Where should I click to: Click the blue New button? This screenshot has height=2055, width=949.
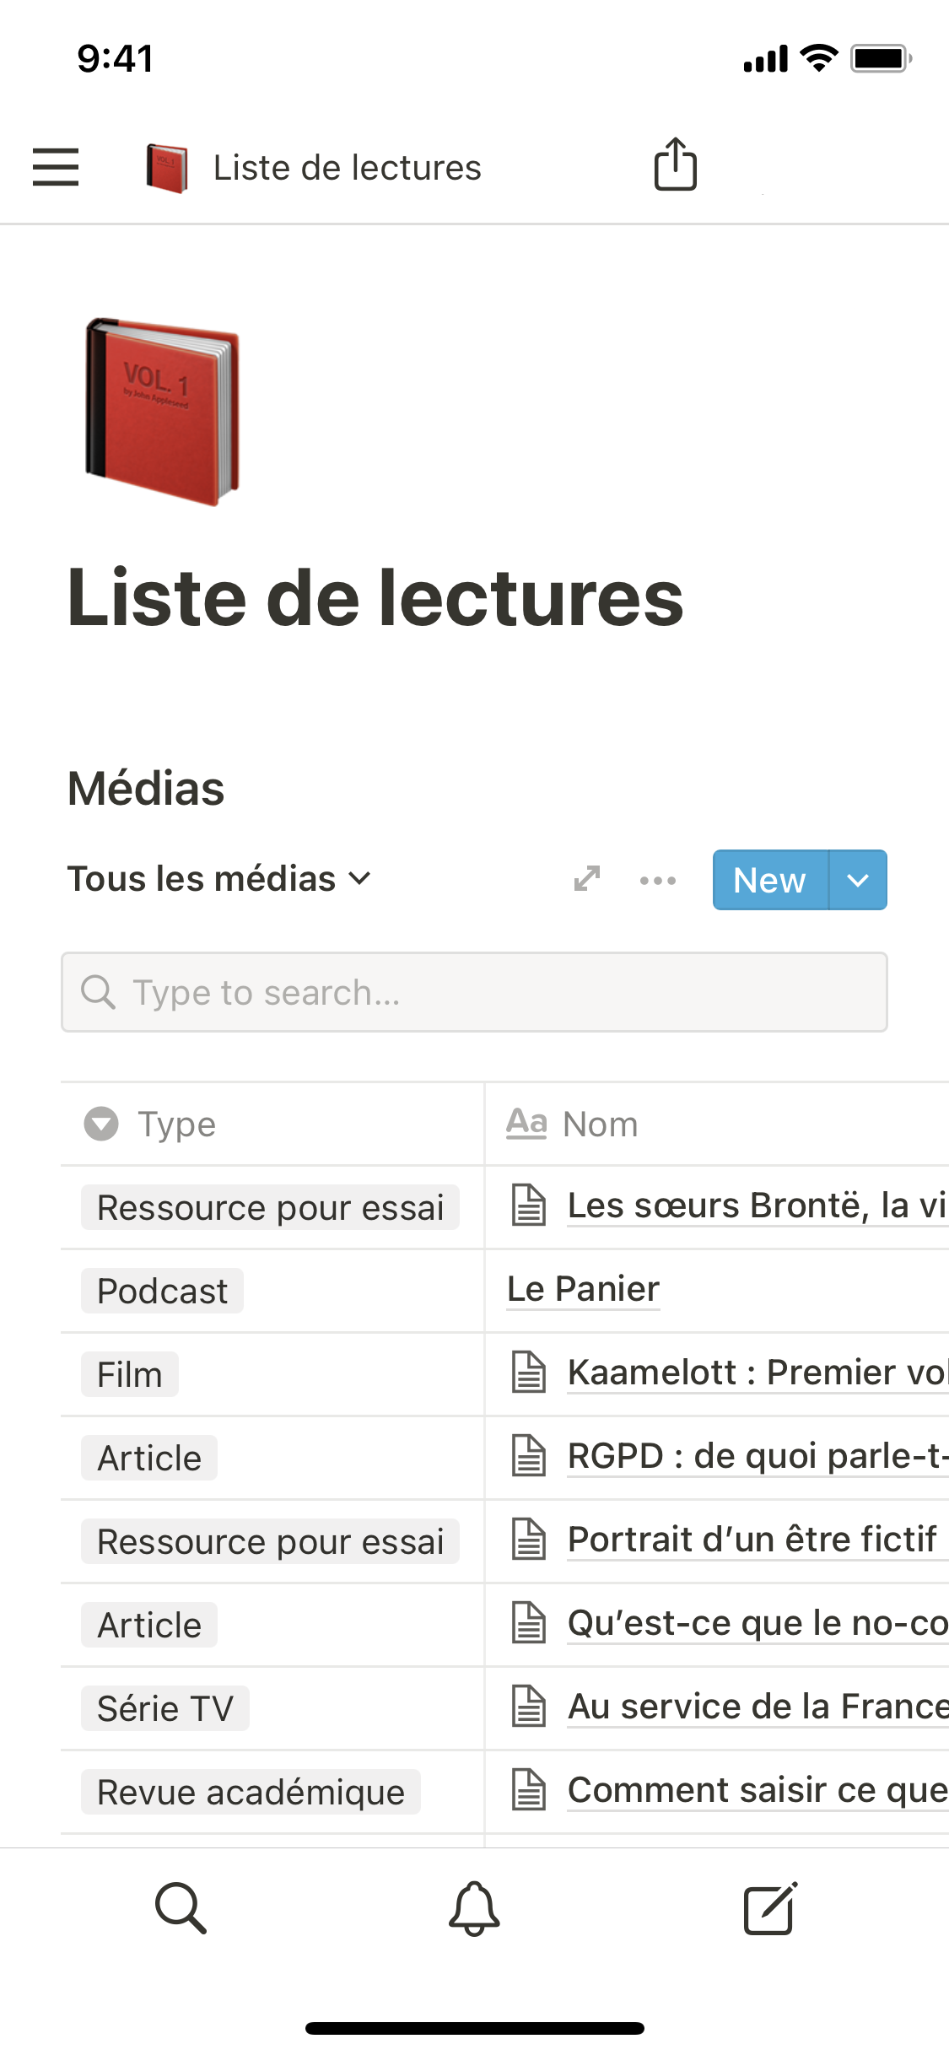pyautogui.click(x=769, y=881)
